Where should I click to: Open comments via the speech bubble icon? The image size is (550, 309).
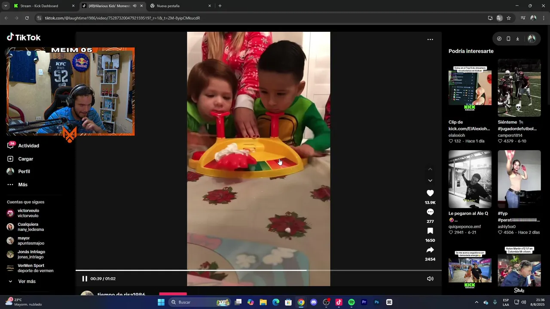430,212
